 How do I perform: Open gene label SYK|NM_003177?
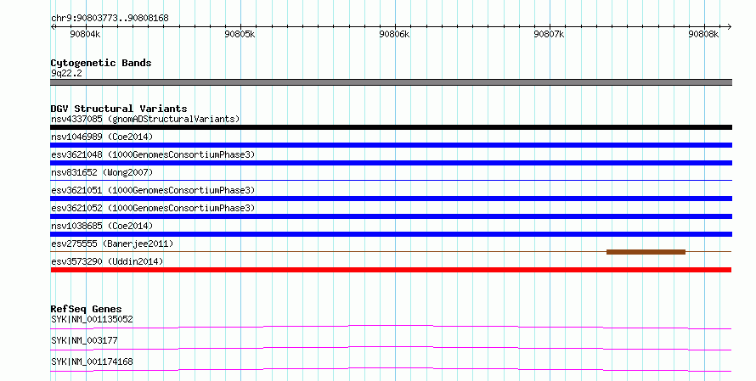(84, 340)
